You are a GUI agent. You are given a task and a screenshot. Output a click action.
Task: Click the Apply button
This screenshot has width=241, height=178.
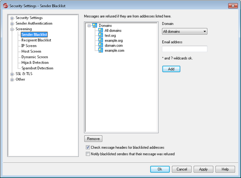[203, 169]
